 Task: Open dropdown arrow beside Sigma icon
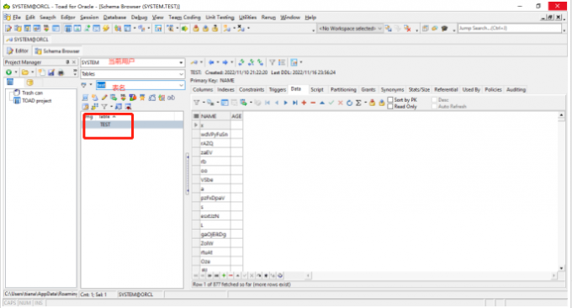(x=366, y=103)
